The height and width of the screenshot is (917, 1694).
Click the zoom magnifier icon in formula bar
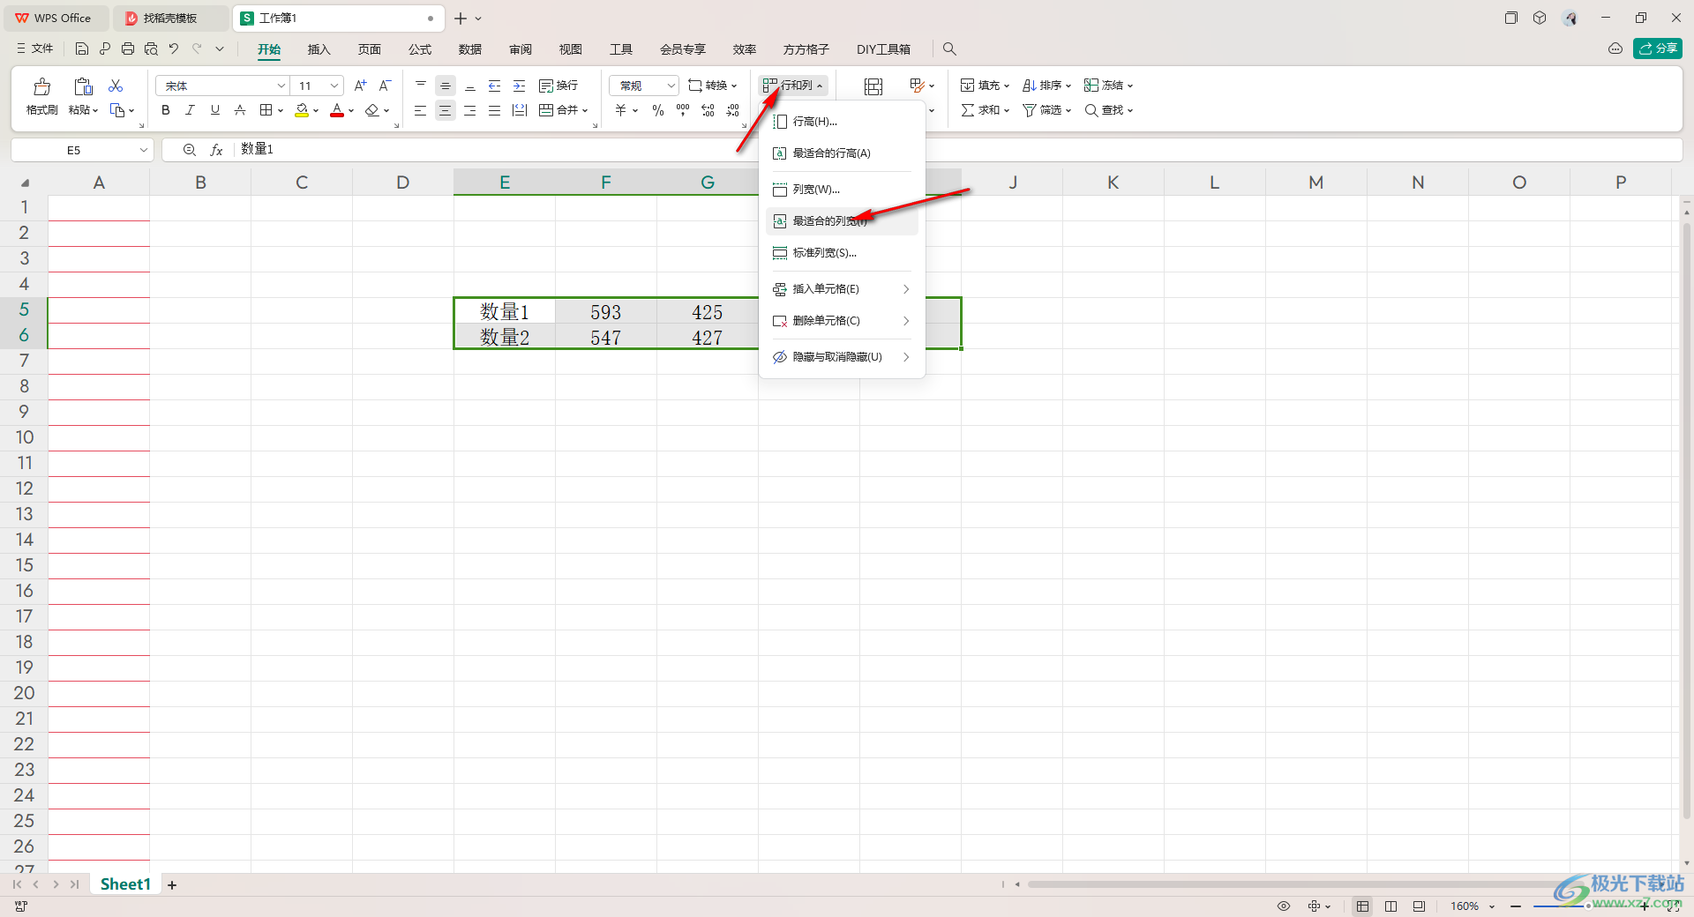(x=190, y=150)
